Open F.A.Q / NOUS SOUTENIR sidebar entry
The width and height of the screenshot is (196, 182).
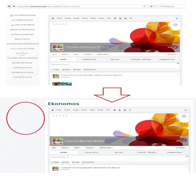[23, 48]
